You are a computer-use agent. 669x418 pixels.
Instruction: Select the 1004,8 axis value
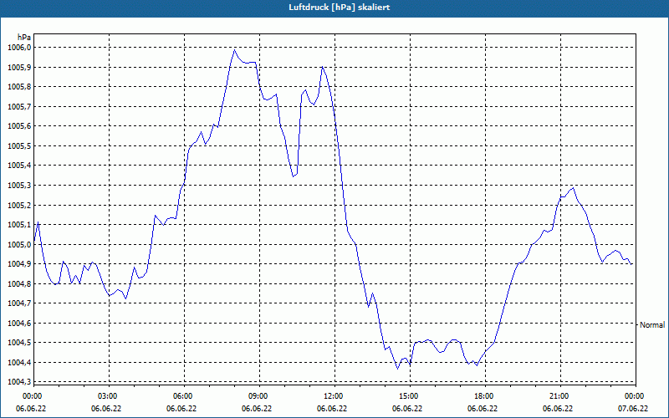click(19, 283)
